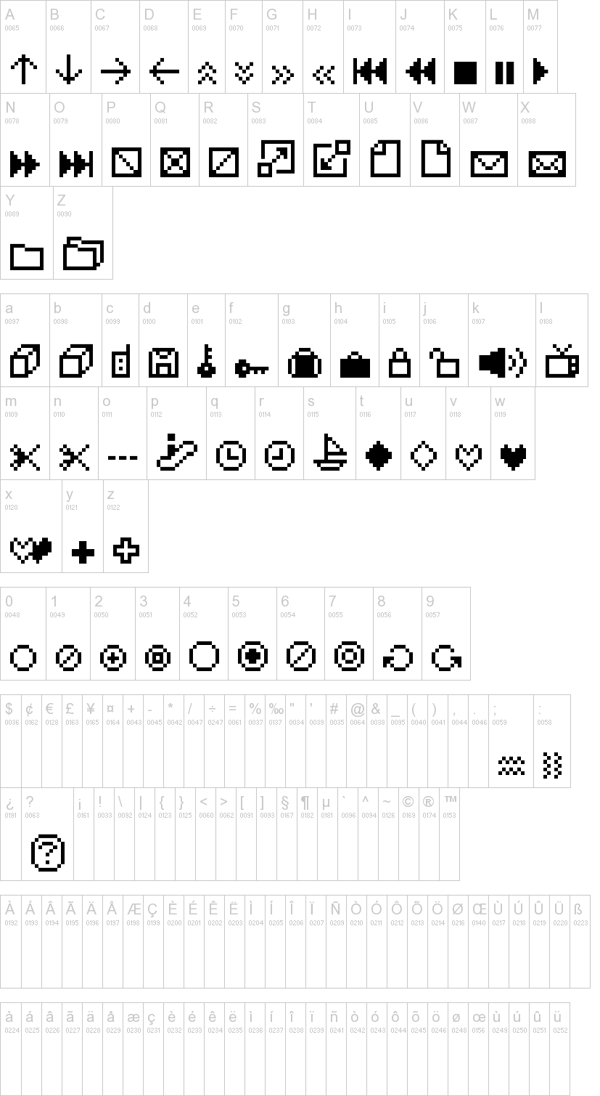This screenshot has height=1096, width=600.
Task: Click the empty circle glyph under 0
Action: 23,658
